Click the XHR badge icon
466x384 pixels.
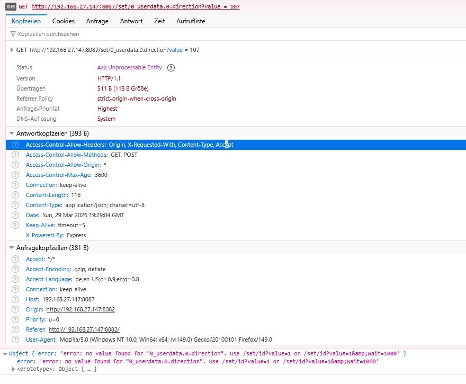(x=10, y=7)
